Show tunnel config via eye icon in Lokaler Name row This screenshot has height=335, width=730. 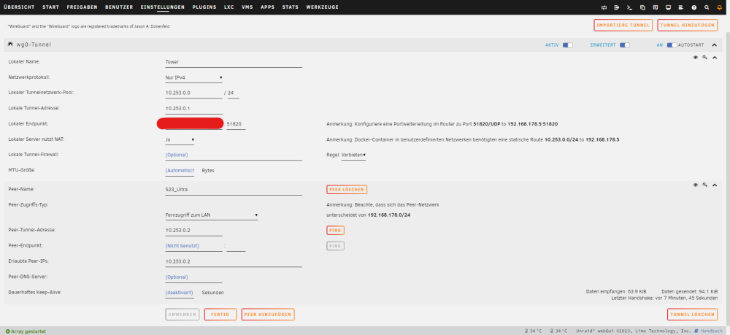(x=696, y=58)
